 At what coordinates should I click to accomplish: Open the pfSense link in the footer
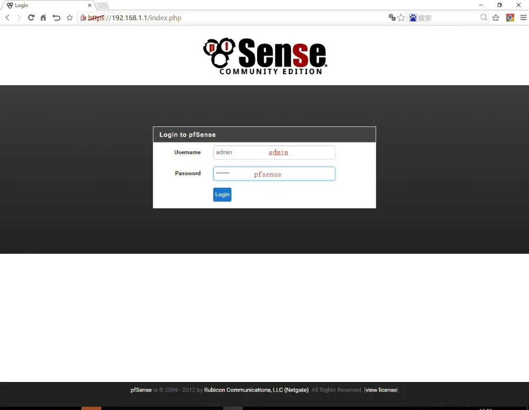pos(141,390)
